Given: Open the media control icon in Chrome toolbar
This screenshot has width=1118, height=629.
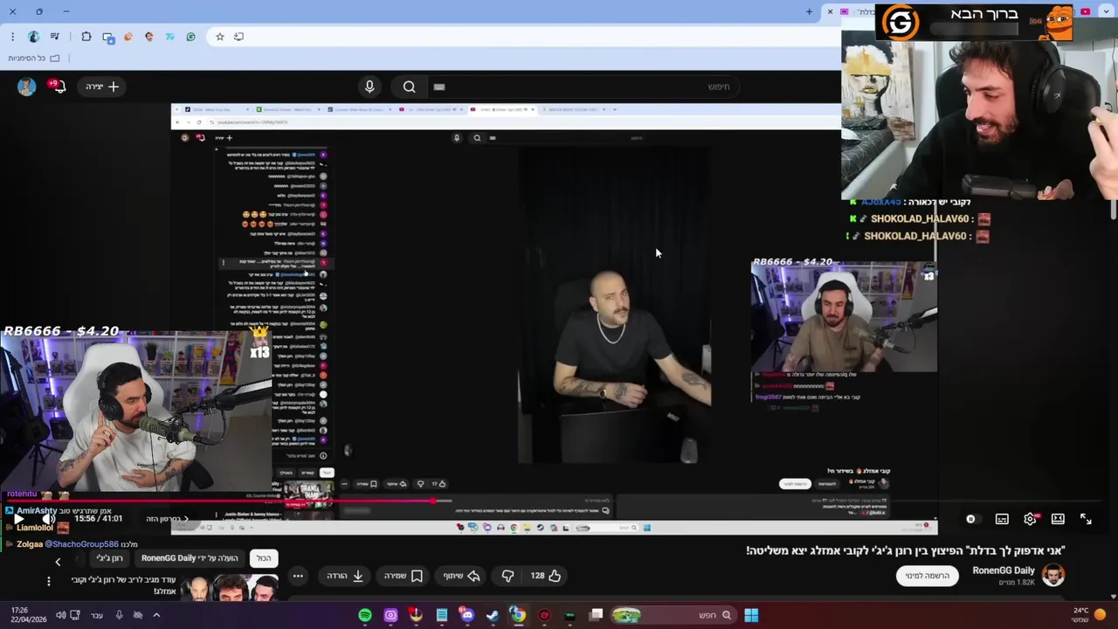Looking at the screenshot, I should (x=55, y=37).
